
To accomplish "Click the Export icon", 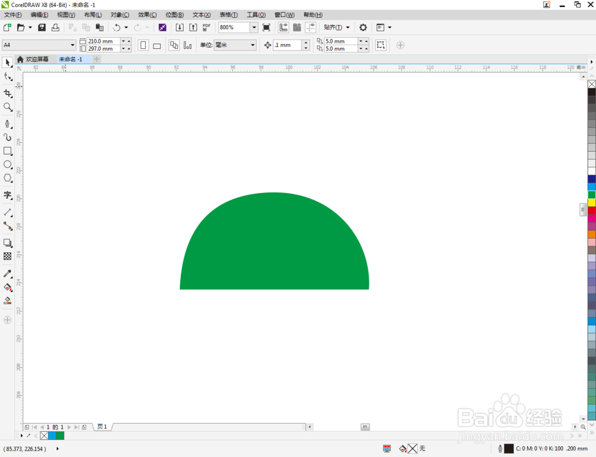I will coord(193,27).
